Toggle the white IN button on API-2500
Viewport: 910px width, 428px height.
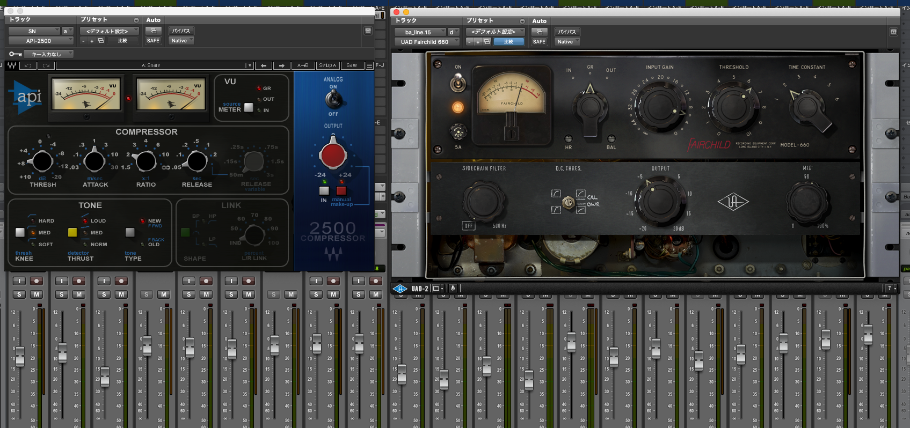(324, 190)
